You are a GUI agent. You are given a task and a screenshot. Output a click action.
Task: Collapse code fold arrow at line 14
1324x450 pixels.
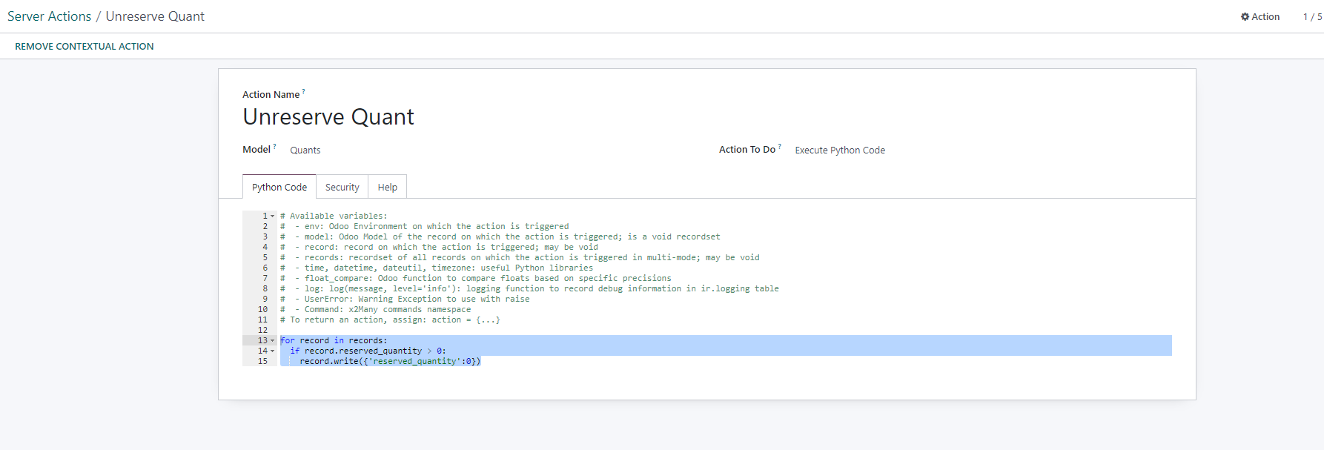(x=273, y=351)
